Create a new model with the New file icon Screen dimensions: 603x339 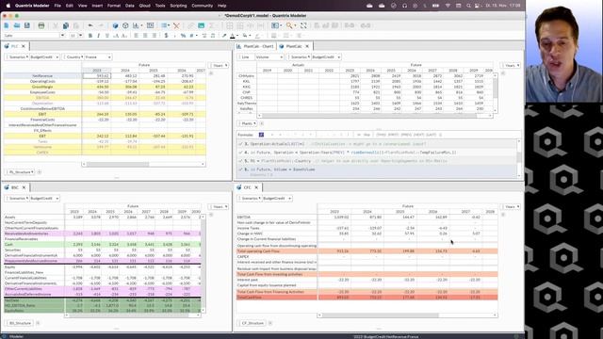point(7,25)
